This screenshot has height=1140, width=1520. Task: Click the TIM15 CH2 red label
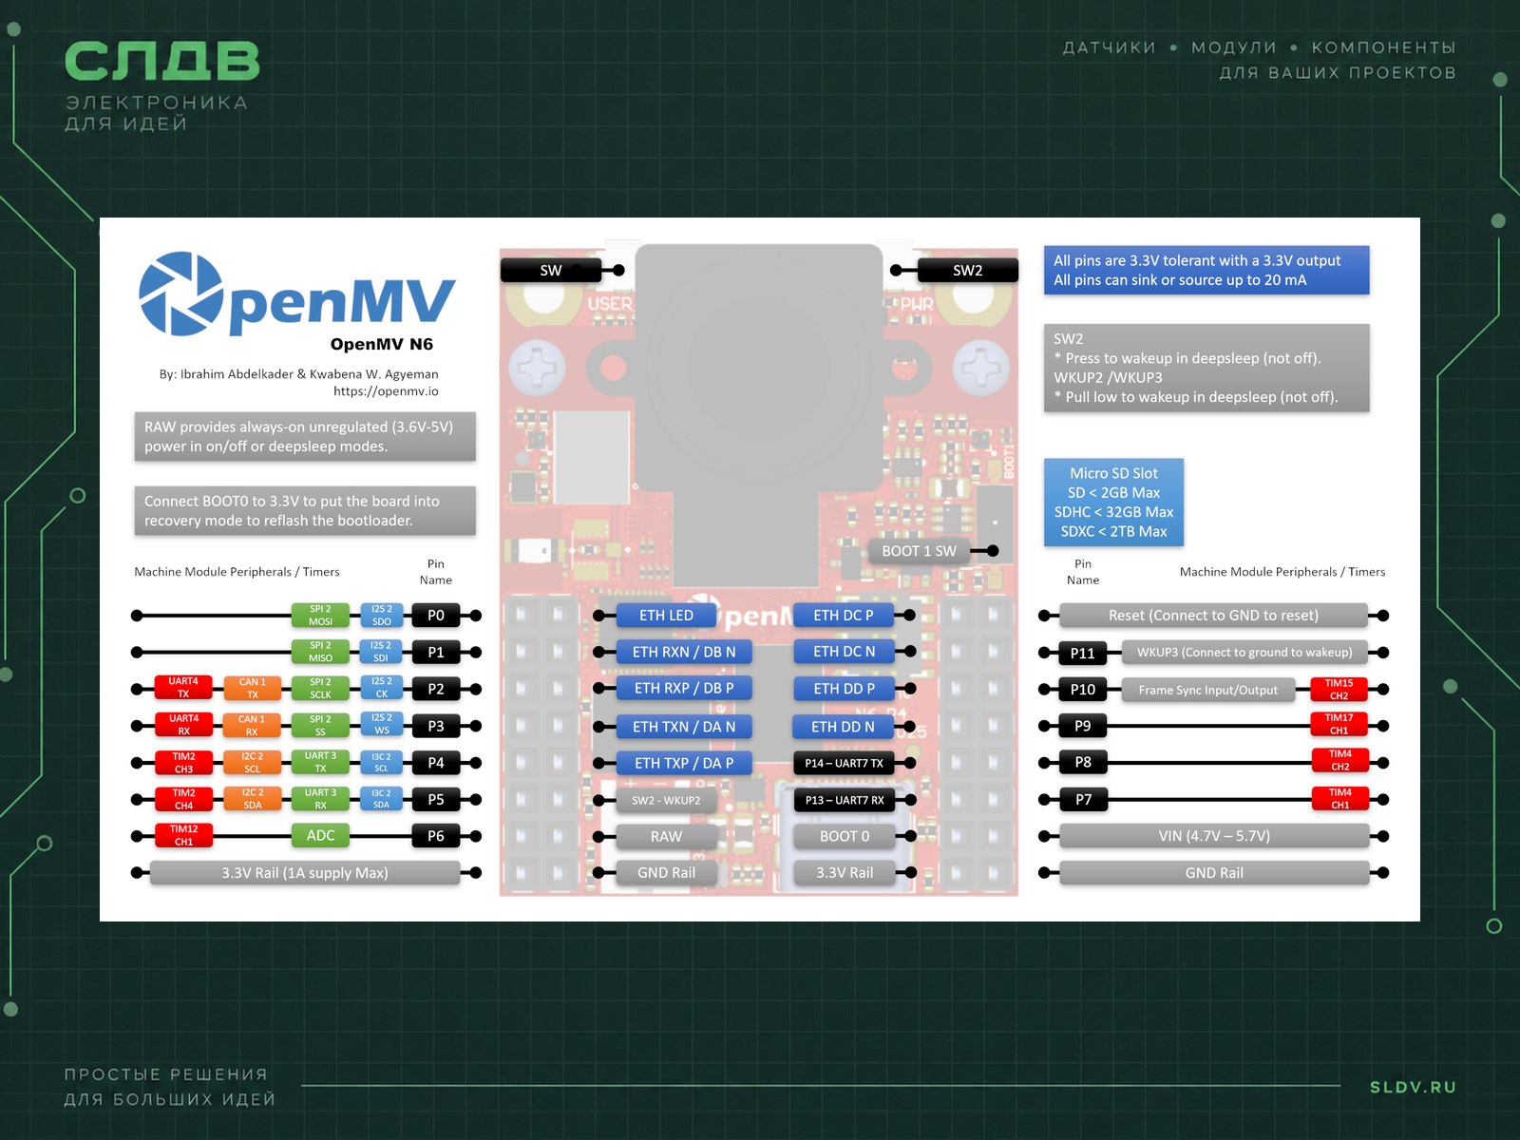point(1339,690)
